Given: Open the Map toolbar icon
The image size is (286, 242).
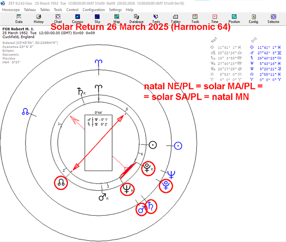Looking at the screenshot, I should tap(117, 19).
